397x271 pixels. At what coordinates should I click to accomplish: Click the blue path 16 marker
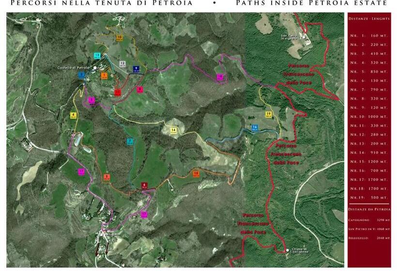pos(255,127)
